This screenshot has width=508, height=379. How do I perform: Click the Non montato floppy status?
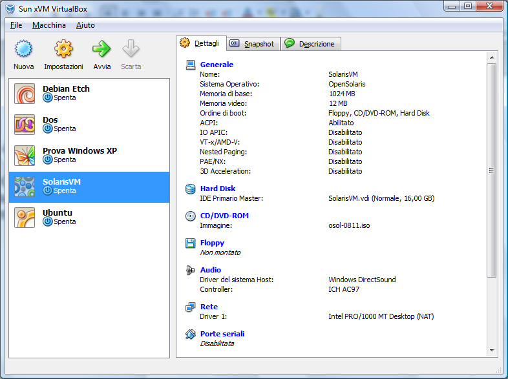coord(220,253)
